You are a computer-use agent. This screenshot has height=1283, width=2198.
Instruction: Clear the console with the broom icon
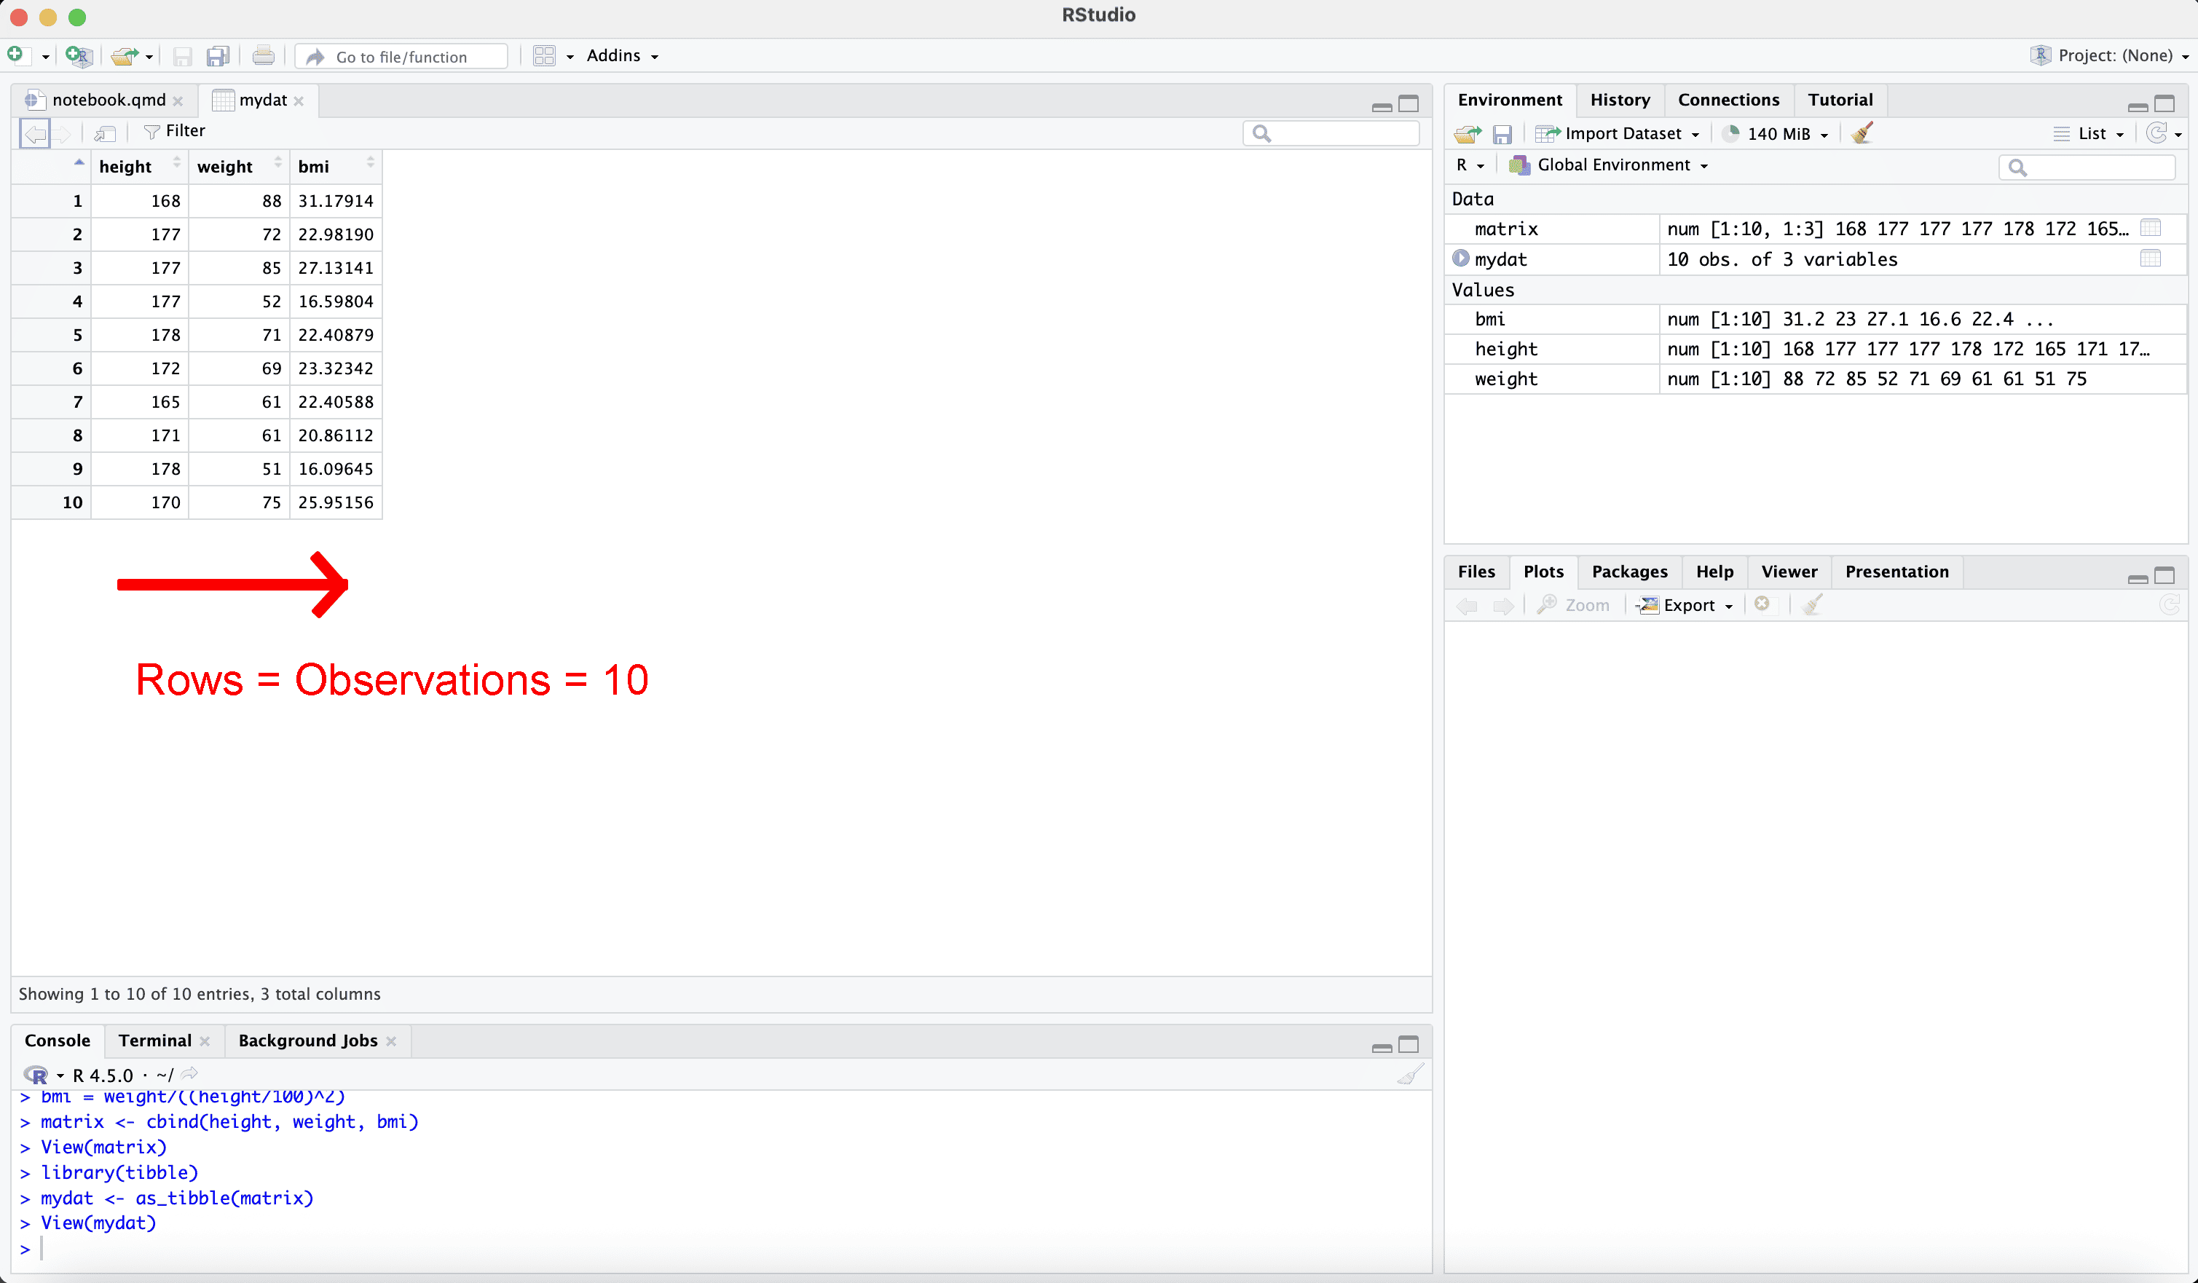point(1409,1075)
